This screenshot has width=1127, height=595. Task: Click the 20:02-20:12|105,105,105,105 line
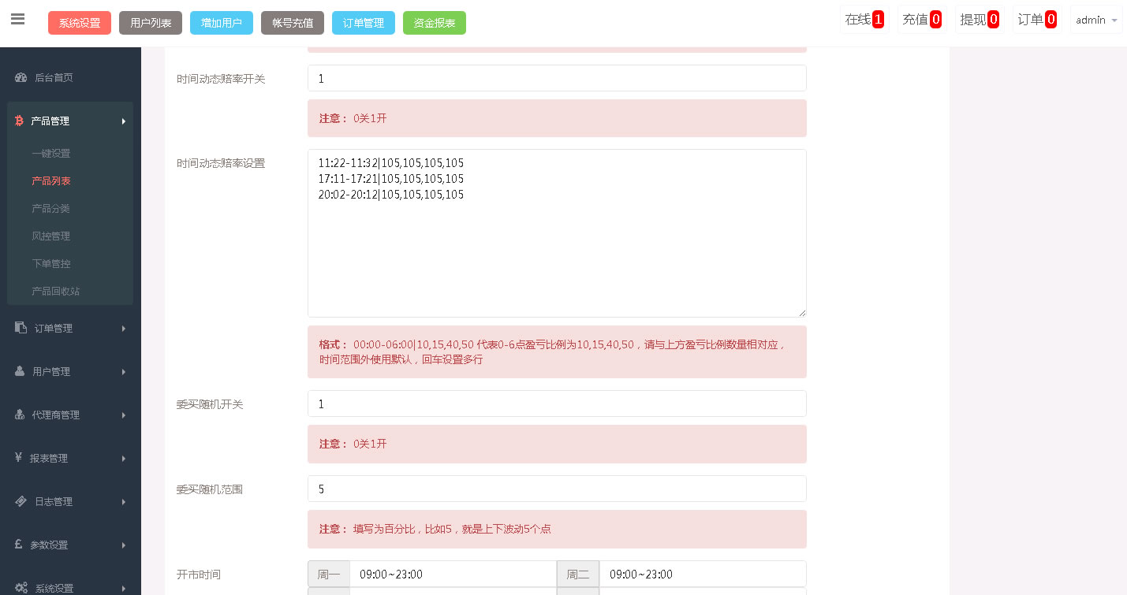pyautogui.click(x=391, y=195)
